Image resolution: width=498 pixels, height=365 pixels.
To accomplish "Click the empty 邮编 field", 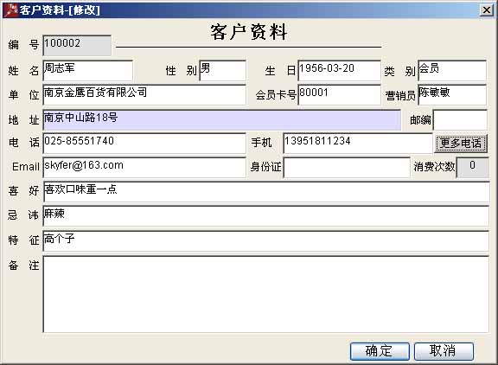I will tap(460, 120).
